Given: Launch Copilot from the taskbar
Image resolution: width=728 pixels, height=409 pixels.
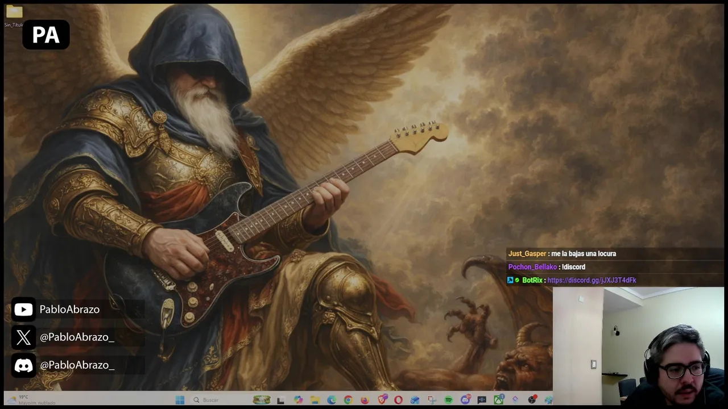Looking at the screenshot, I should pos(298,400).
